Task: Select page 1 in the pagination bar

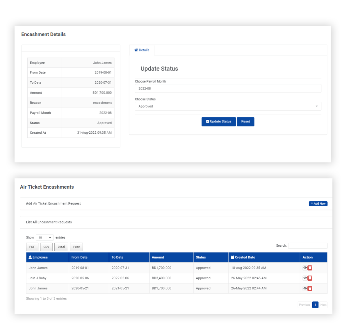Action: pos(315,304)
